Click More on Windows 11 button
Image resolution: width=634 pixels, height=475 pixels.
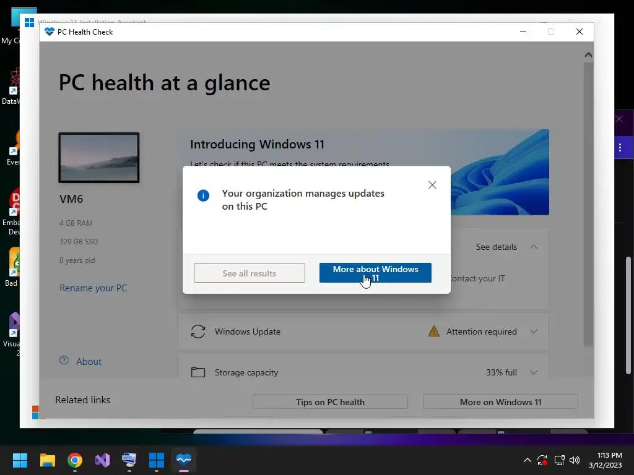[x=500, y=402]
